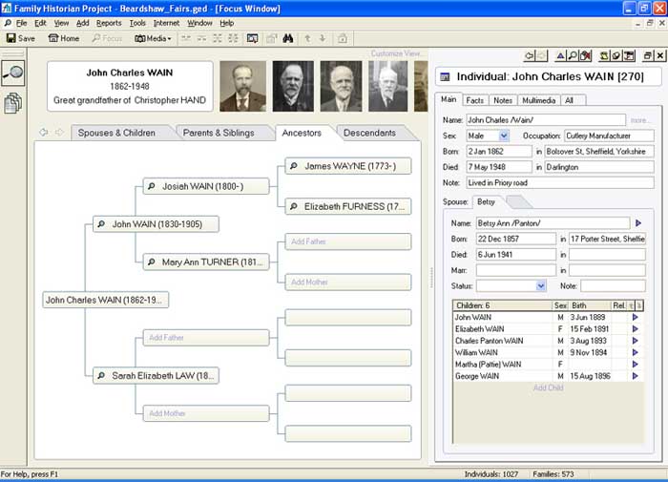Select the Focus Window magnifier sidebar icon

[x=13, y=73]
